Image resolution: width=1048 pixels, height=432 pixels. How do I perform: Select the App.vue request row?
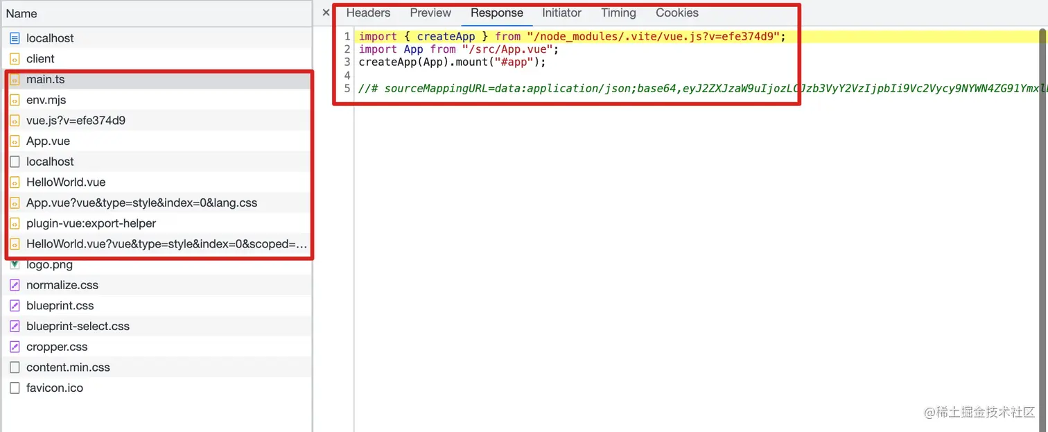tap(156, 141)
